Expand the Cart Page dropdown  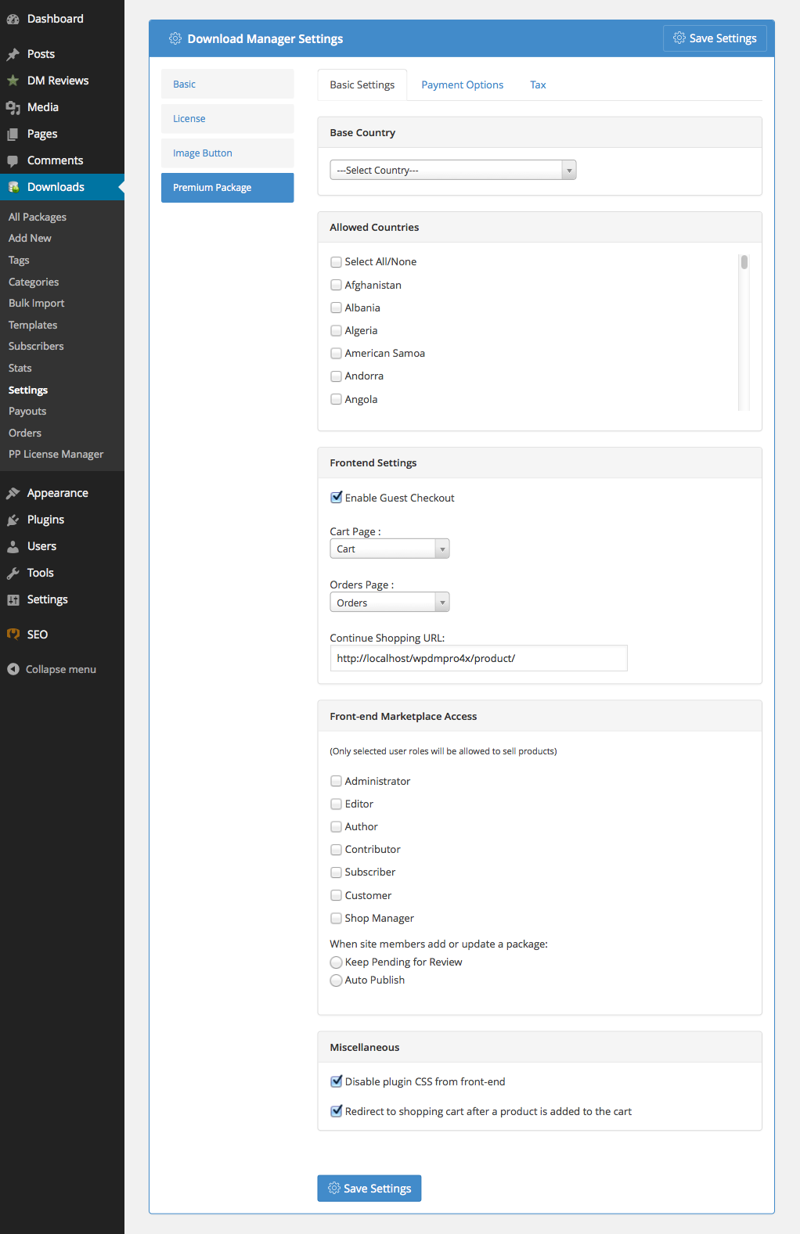click(389, 549)
